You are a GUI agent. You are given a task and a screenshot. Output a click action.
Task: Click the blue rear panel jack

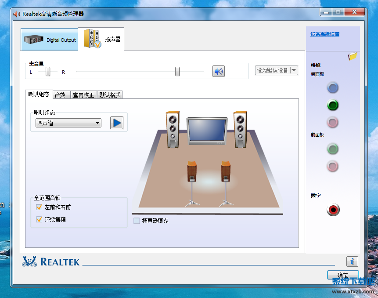click(x=333, y=88)
